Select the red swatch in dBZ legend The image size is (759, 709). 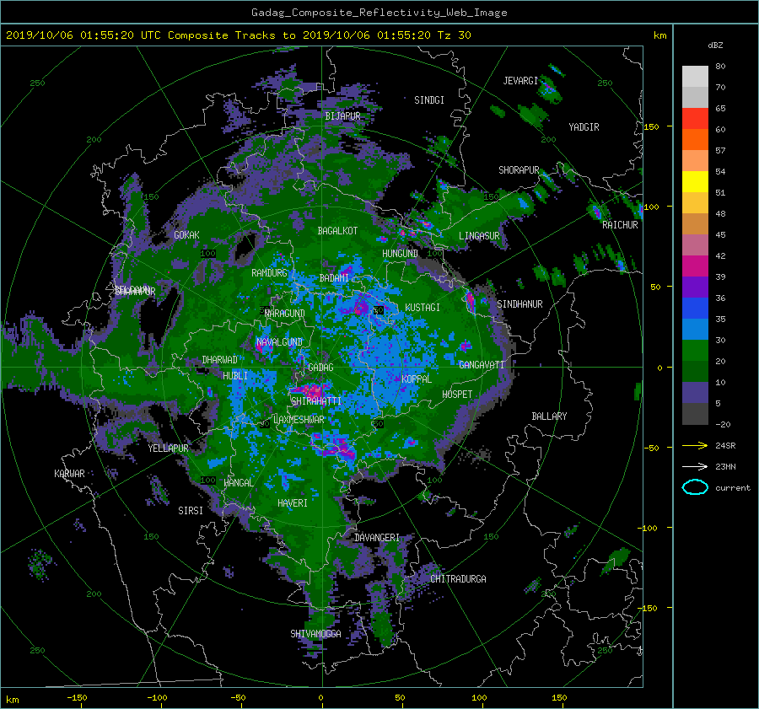coord(695,118)
